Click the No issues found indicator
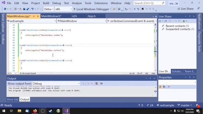 pos(28,73)
